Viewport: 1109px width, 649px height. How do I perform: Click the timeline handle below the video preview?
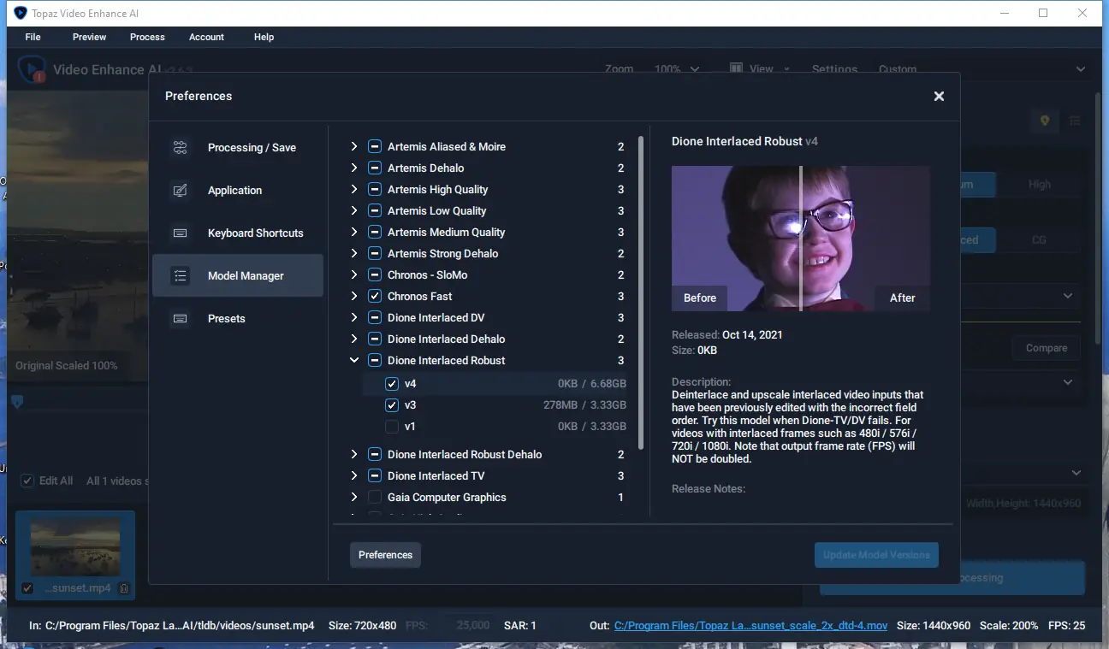(x=17, y=401)
